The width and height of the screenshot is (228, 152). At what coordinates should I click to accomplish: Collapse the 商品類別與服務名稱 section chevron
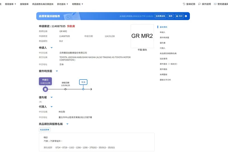[x=67, y=124]
